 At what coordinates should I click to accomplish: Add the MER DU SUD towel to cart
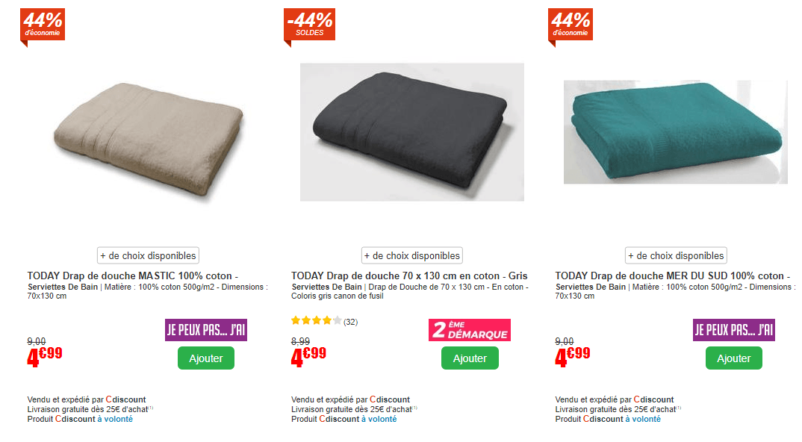coord(733,358)
